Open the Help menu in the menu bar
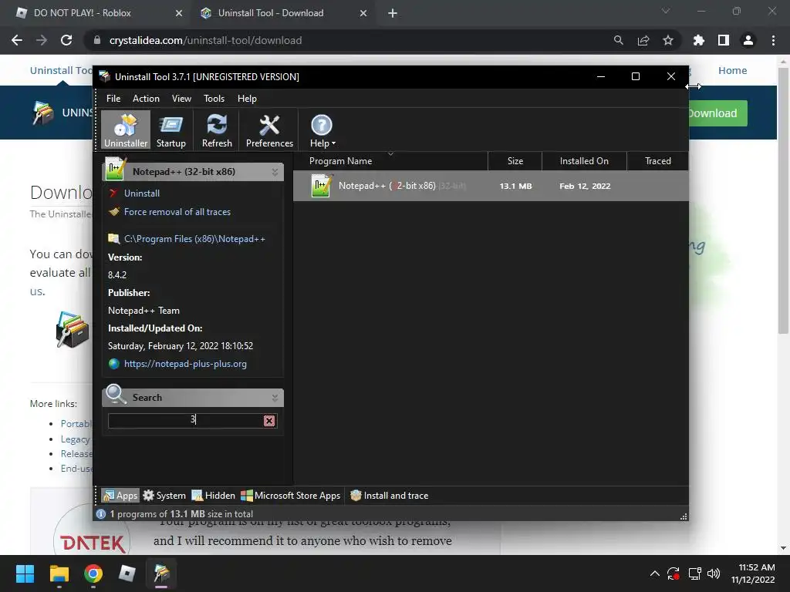The height and width of the screenshot is (592, 790). (247, 99)
